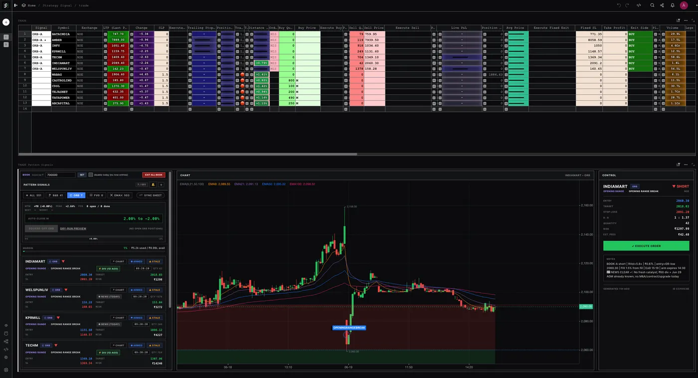Toggle the LTP checkbox in BATAINDIA row
Image resolution: width=698 pixels, height=378 pixels.
click(x=105, y=34)
